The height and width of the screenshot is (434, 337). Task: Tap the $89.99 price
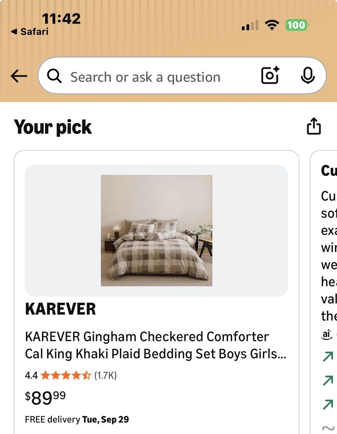coord(45,398)
